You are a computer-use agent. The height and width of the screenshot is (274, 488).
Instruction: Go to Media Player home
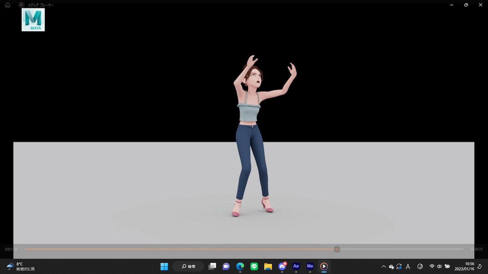tap(8, 5)
